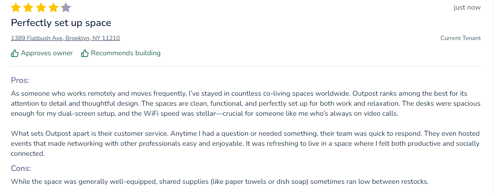Viewport: 498px width, 195px height.
Task: Click the paragraph starting What sets Outpost apart
Action: pos(245,143)
